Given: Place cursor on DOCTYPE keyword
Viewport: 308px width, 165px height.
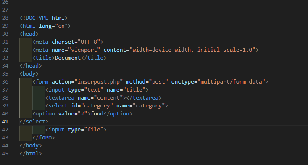Looking at the screenshot, I should click(x=37, y=18).
